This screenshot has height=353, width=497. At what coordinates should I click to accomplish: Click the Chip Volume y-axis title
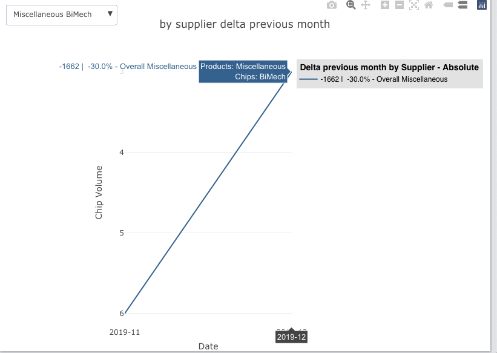point(99,192)
